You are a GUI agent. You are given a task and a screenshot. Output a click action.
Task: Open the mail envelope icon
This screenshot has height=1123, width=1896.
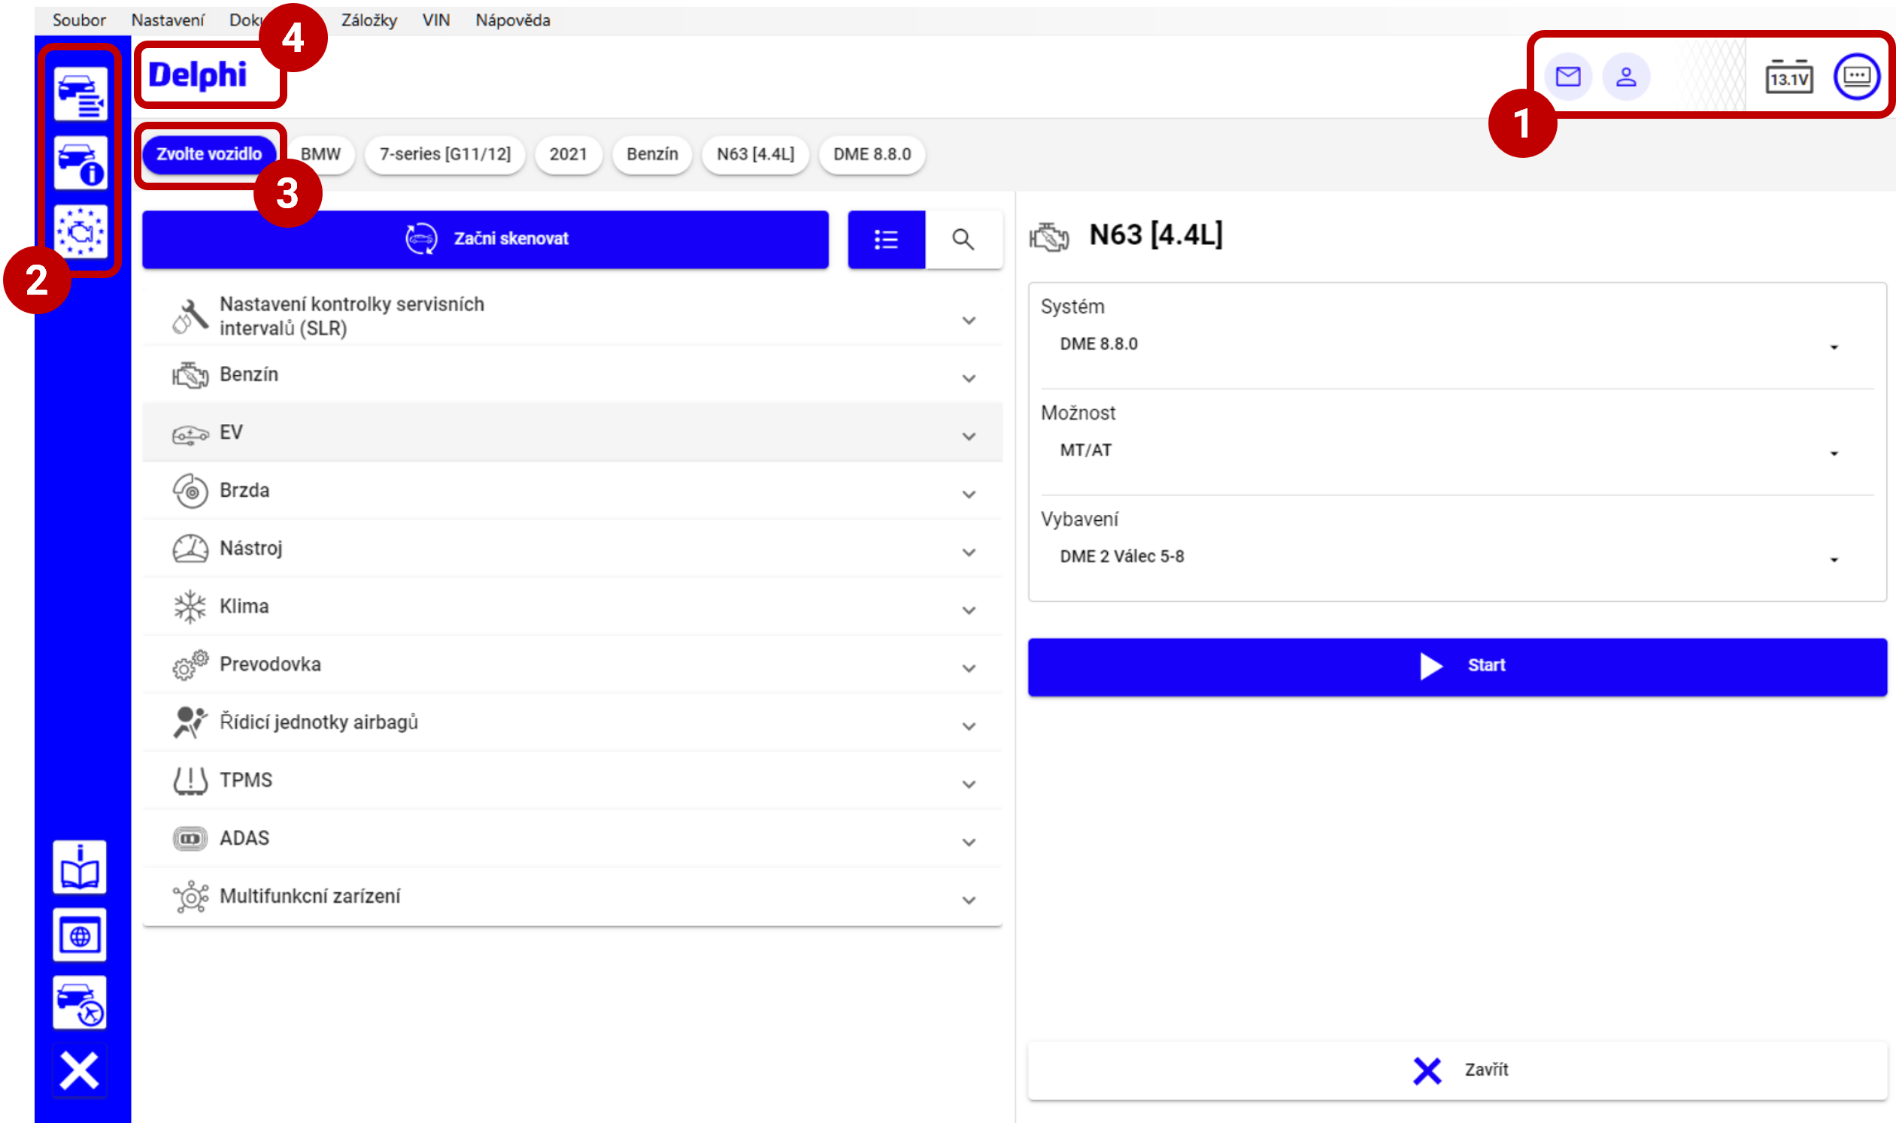pyautogui.click(x=1567, y=77)
